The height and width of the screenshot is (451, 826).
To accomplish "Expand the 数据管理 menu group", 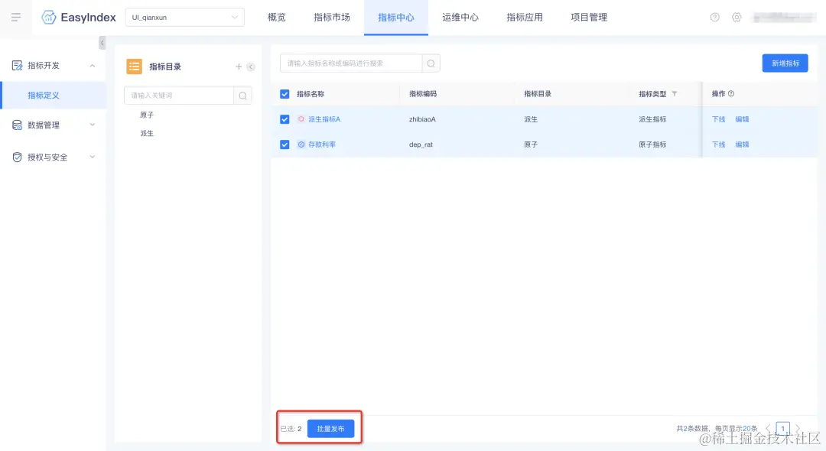I will click(x=93, y=125).
